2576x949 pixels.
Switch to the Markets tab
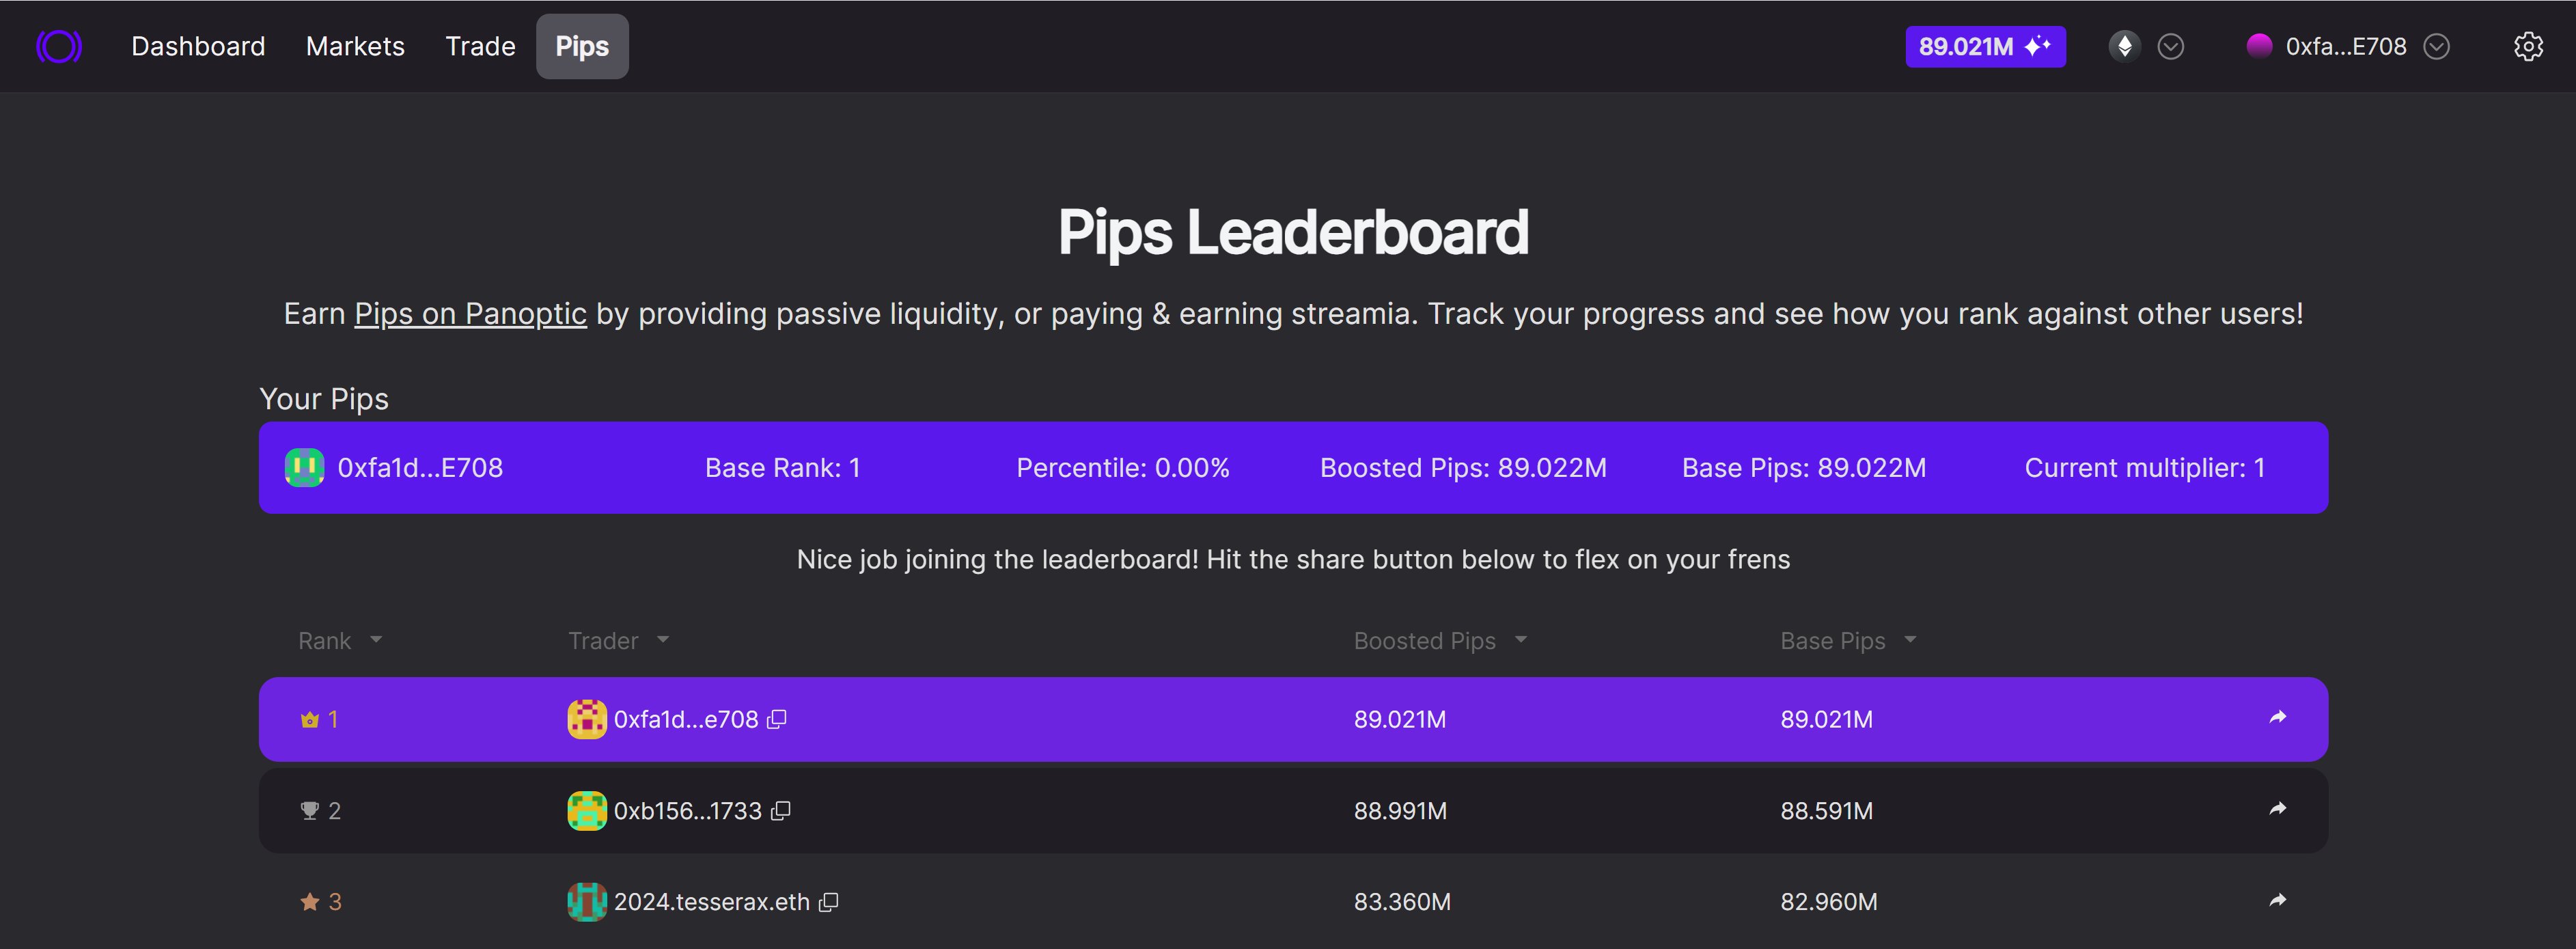point(355,46)
